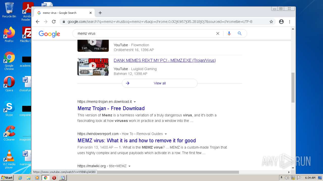This screenshot has height=181, width=323.
Task: Close the 'memz virus - Google Search' tab
Action: click(91, 13)
